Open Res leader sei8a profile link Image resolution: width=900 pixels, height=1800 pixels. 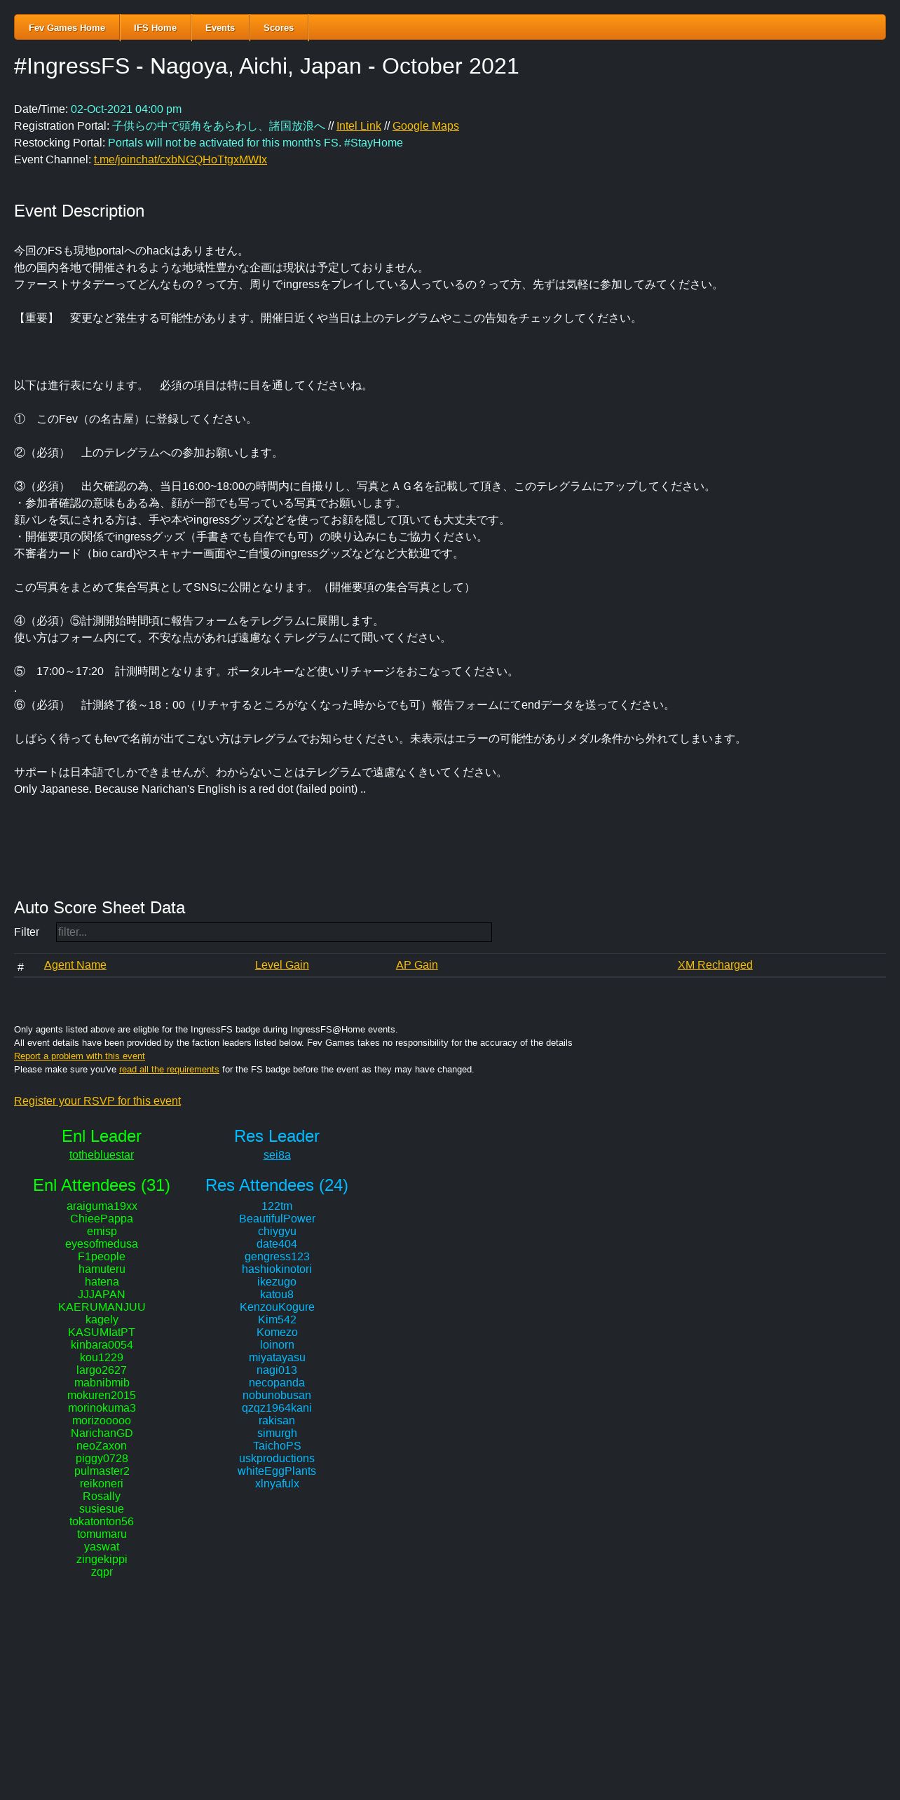(x=277, y=1155)
